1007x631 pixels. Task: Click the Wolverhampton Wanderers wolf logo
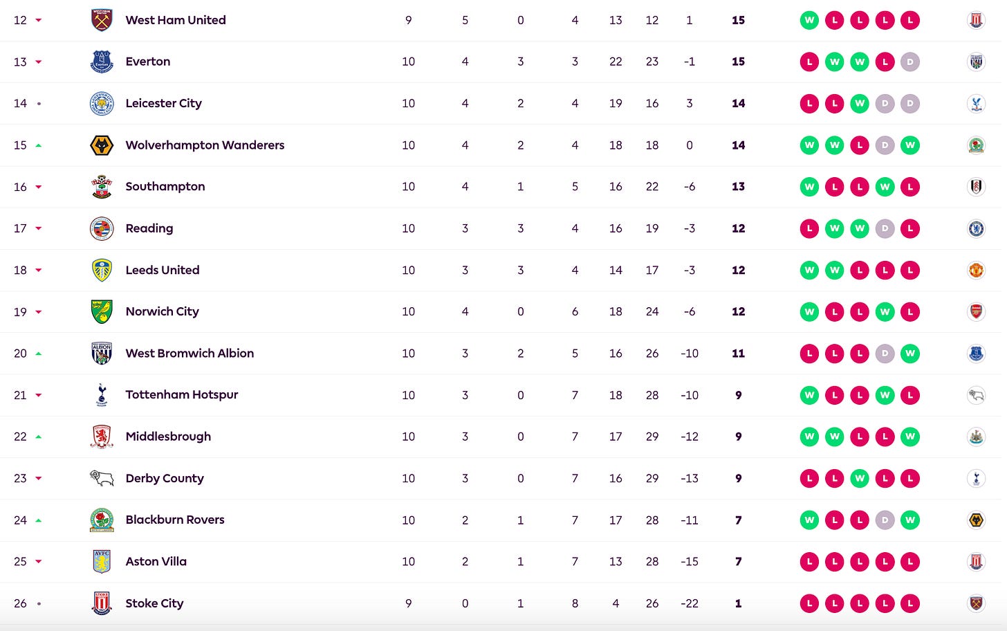102,145
